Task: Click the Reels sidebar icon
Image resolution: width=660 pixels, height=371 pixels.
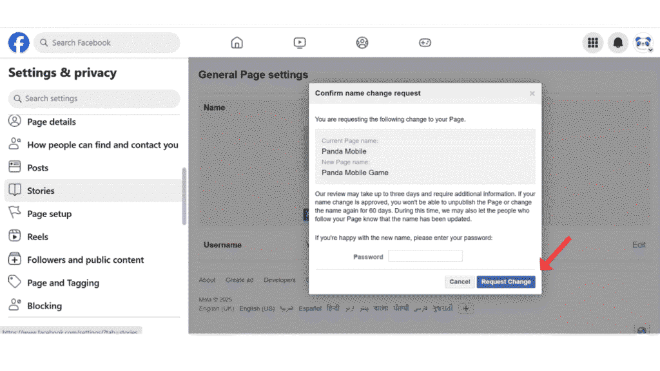Action: tap(15, 236)
